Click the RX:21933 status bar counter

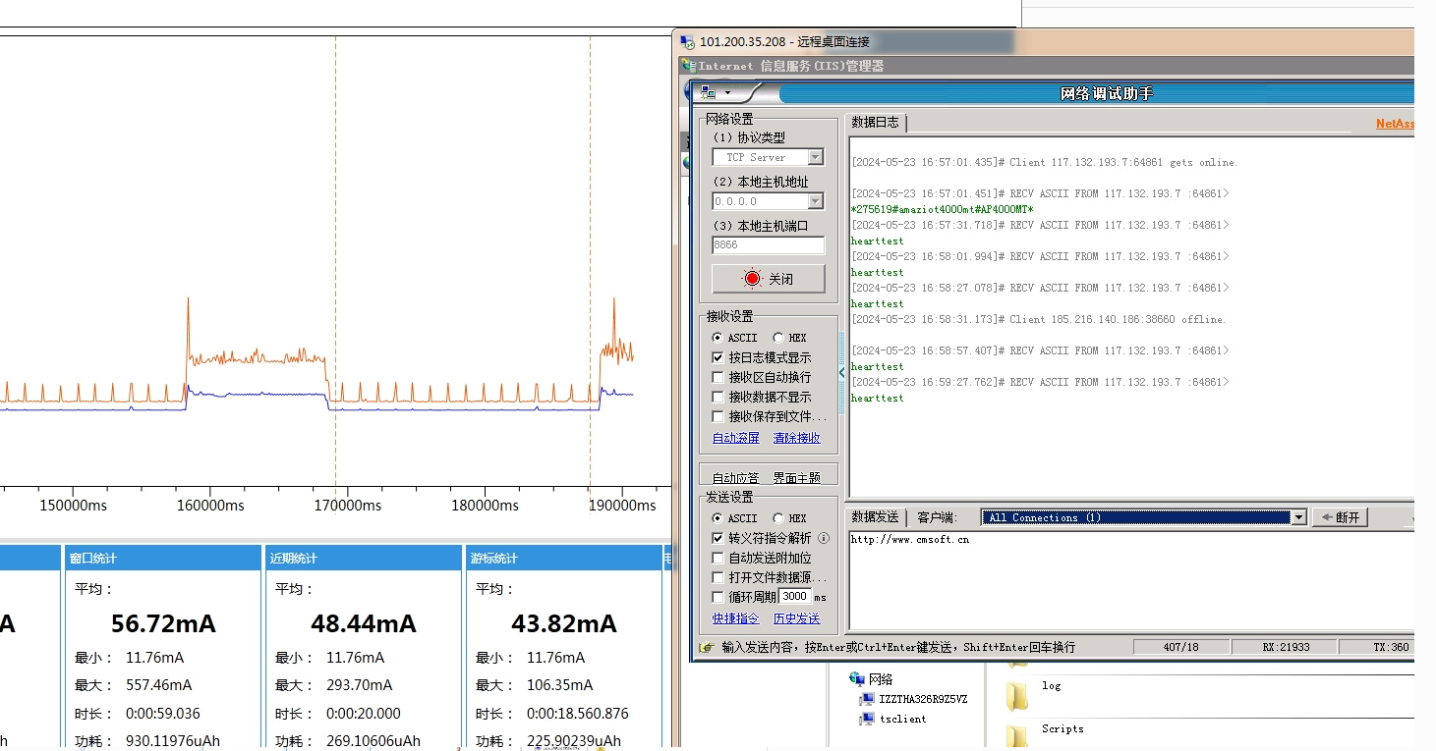click(1286, 648)
